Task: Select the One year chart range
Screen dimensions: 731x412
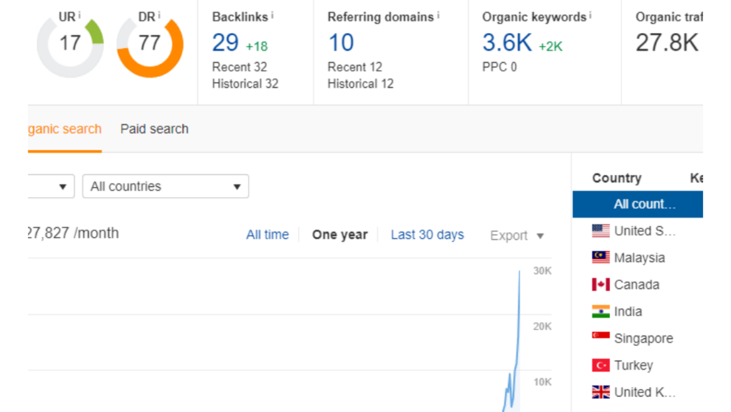Action: 340,235
